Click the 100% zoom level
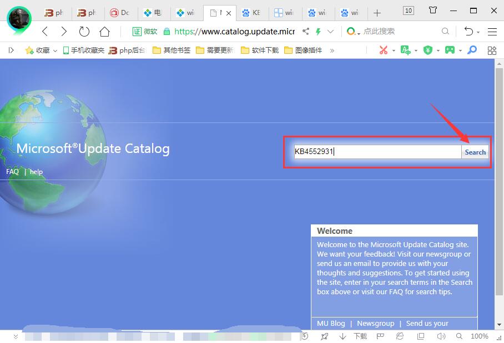Image resolution: width=504 pixels, height=343 pixels. pyautogui.click(x=479, y=336)
